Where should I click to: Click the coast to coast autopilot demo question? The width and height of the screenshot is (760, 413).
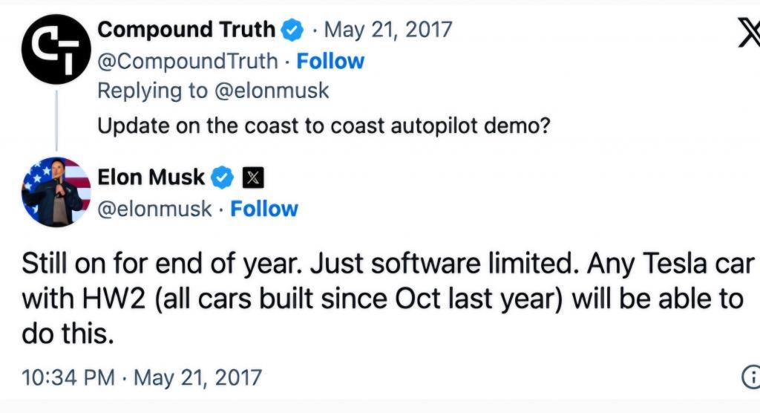[324, 125]
